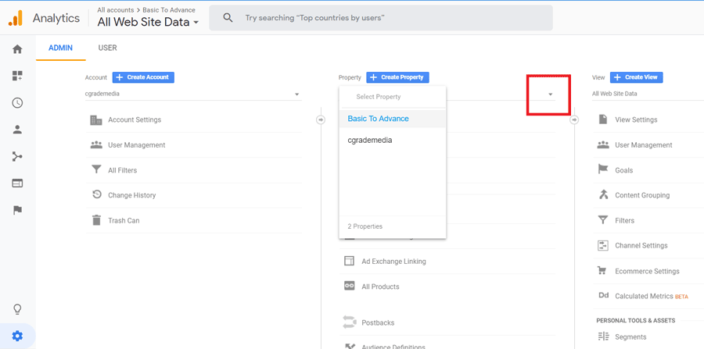Image resolution: width=704 pixels, height=349 pixels.
Task: Click the All Products icon
Action: coord(350,287)
